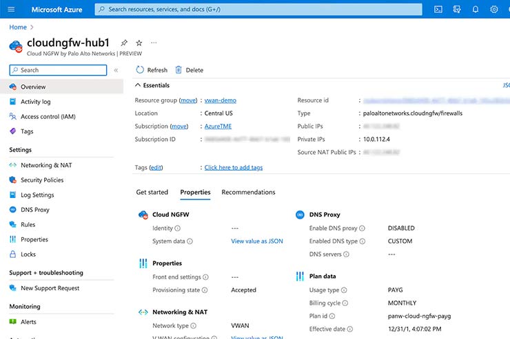
Task: Open Cloud Shell from the top bar
Action: pyautogui.click(x=438, y=9)
